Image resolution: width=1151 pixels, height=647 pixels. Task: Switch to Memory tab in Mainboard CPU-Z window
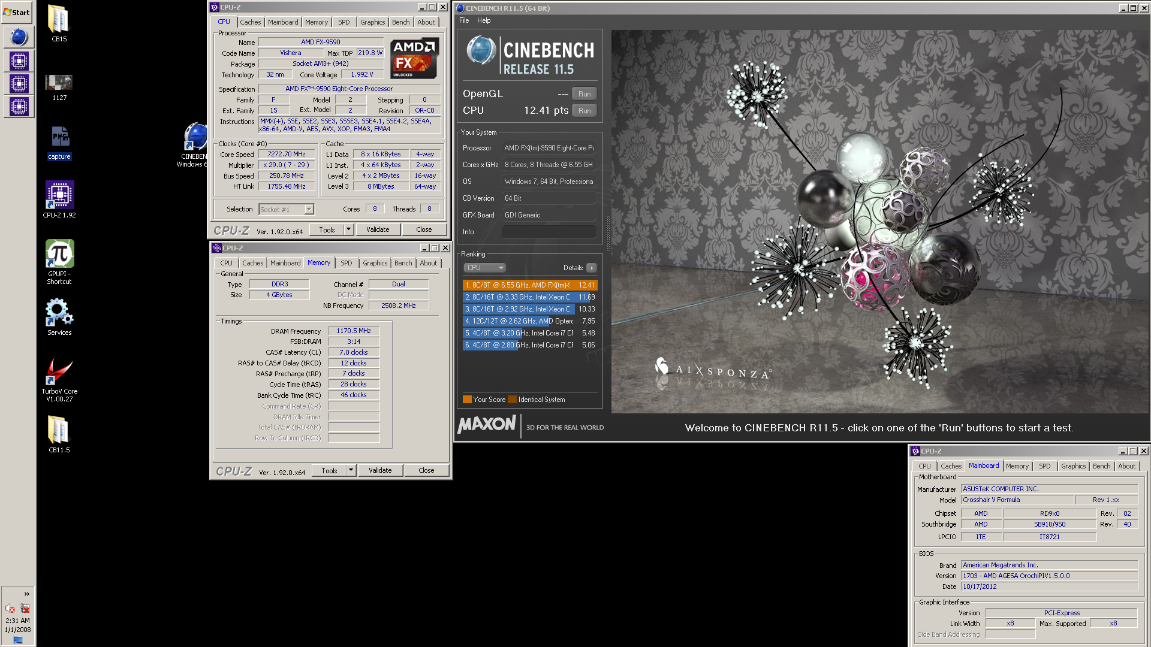tap(1017, 466)
